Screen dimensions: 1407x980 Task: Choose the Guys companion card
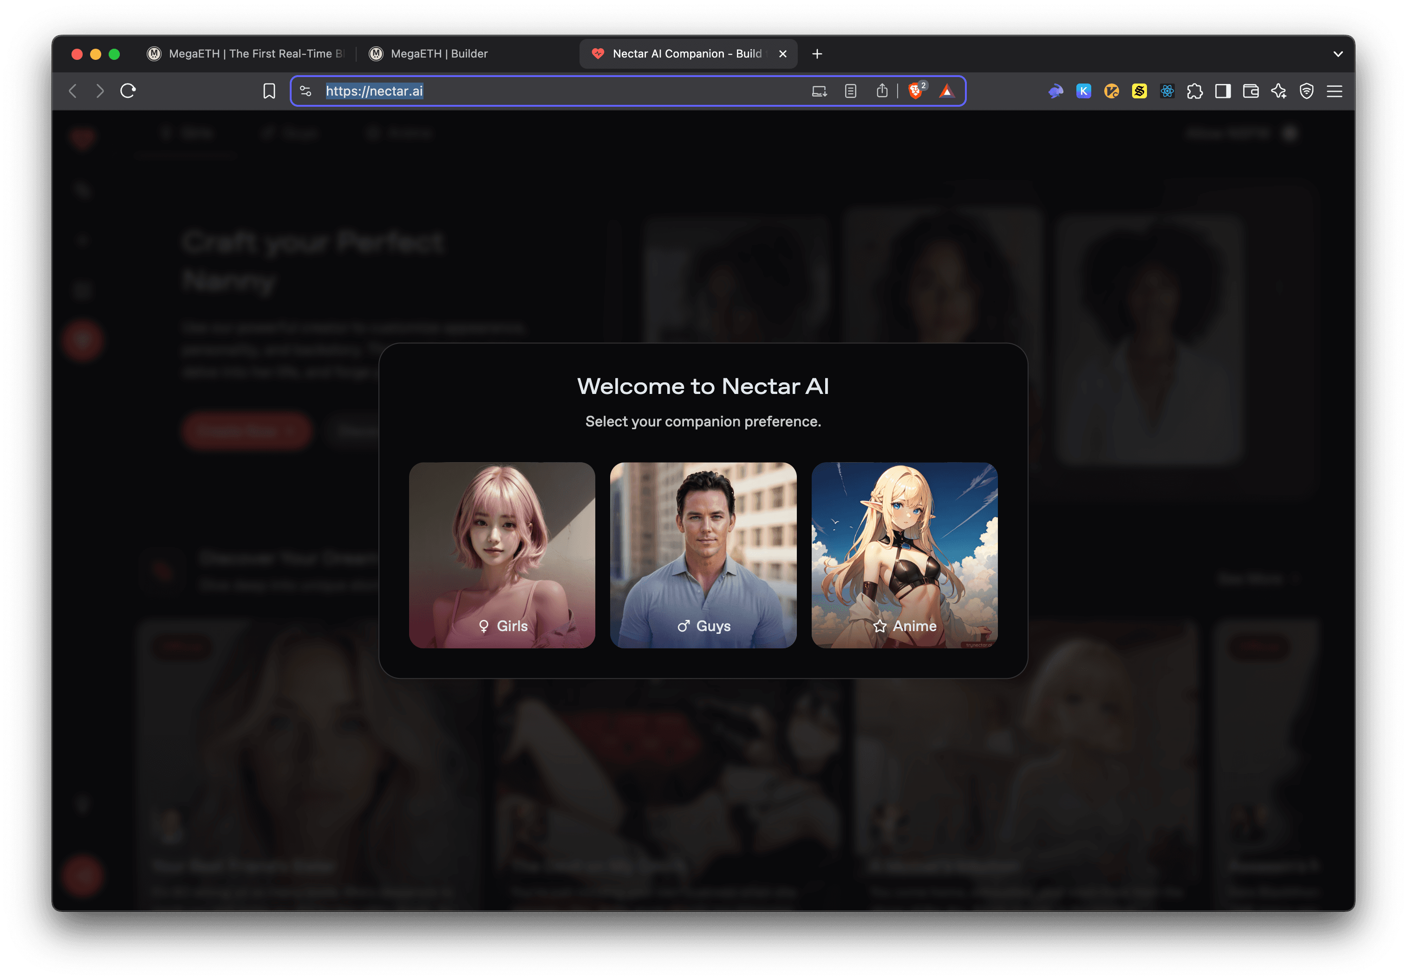[x=703, y=555]
